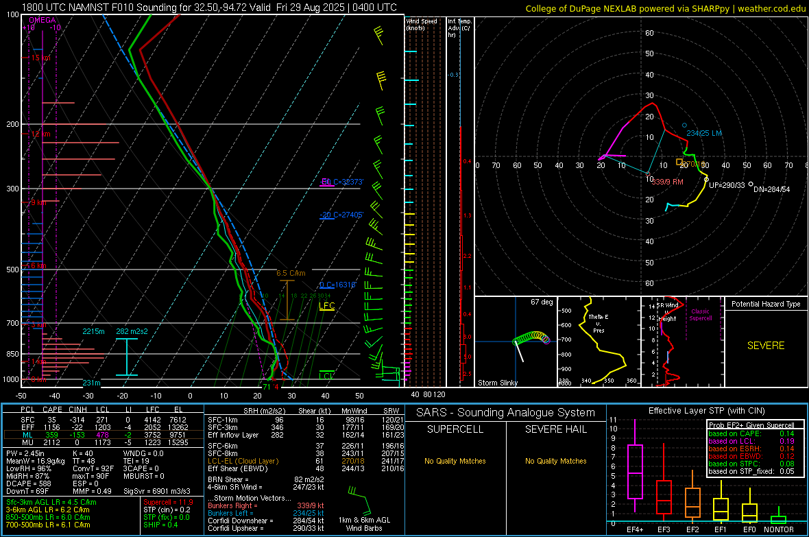The width and height of the screenshot is (809, 537).
Task: Click the 'STP (cin) = 0.2' value
Action: click(x=167, y=510)
